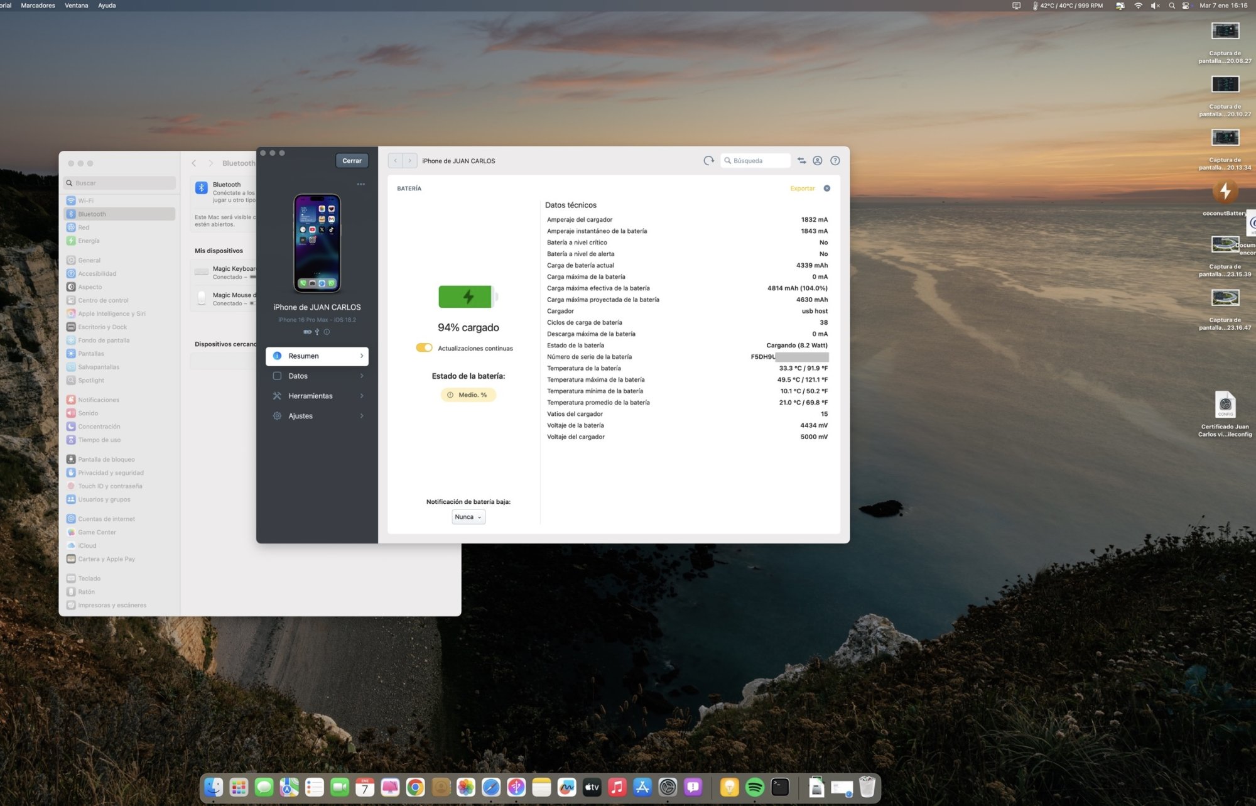This screenshot has width=1256, height=806.
Task: Open Safari from the Dock
Action: point(490,787)
